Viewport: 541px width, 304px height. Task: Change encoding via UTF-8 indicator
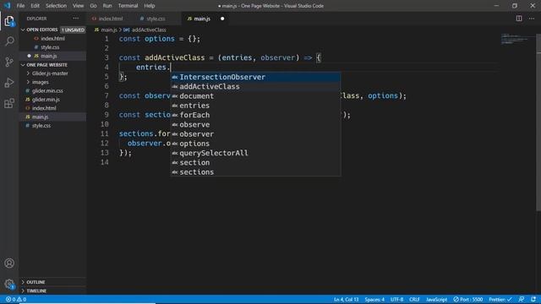pos(396,300)
